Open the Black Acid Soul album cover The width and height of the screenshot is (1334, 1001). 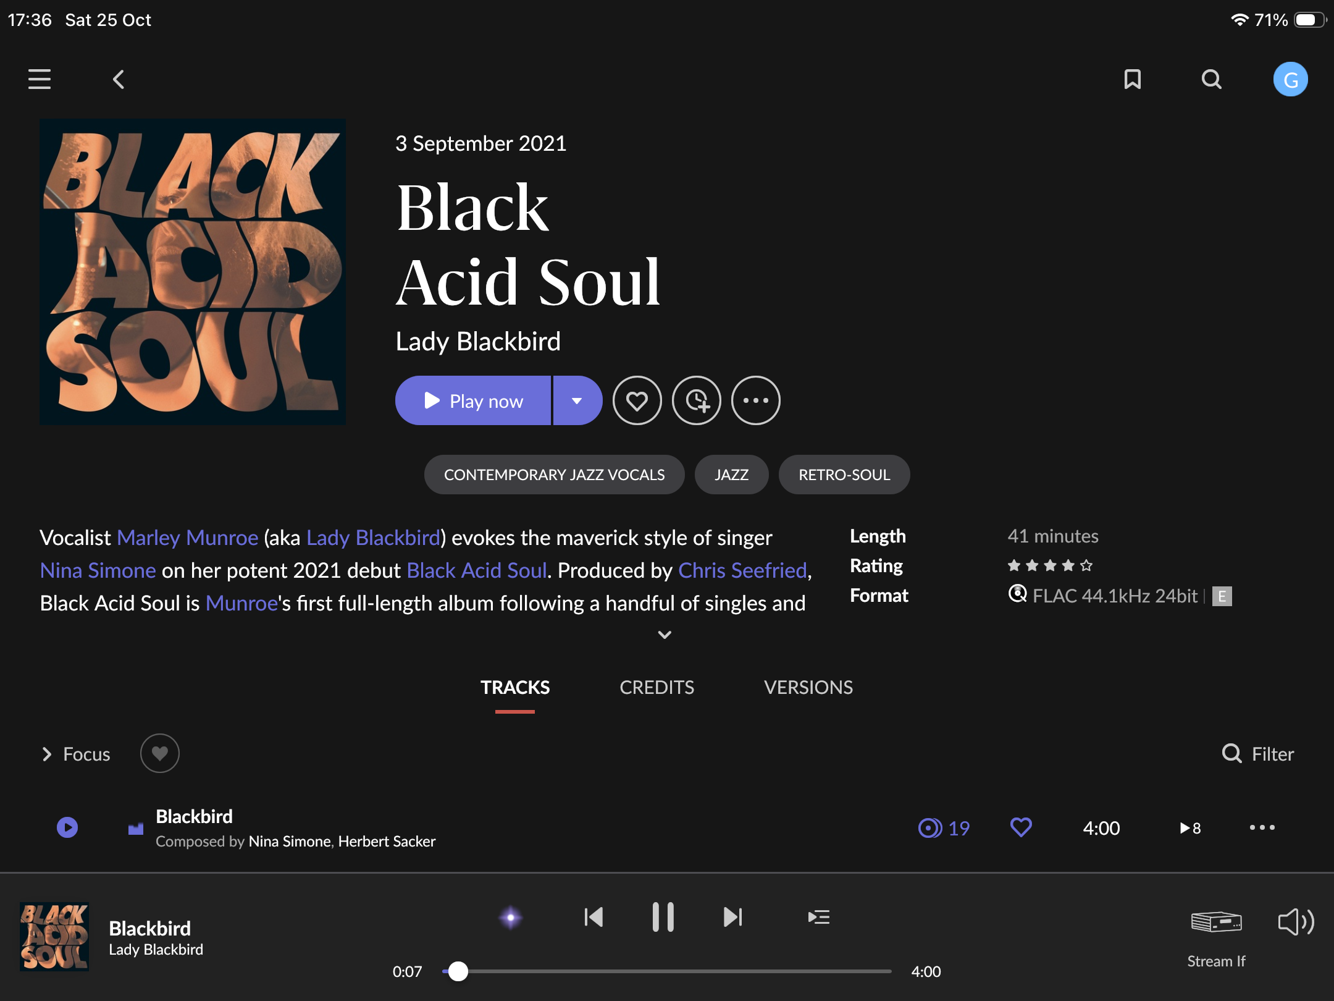[x=193, y=272]
